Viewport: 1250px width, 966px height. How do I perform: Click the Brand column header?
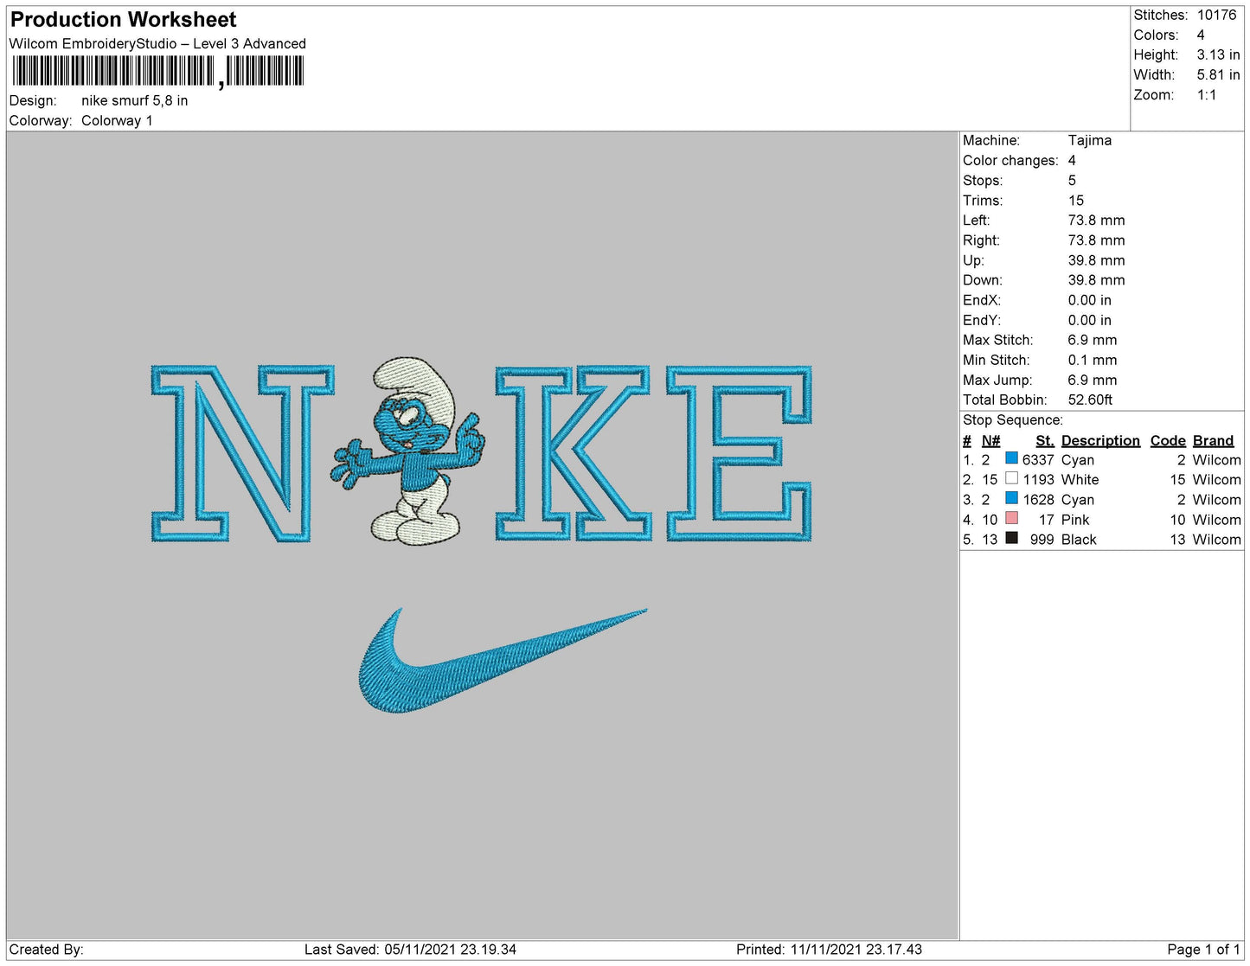[1213, 440]
